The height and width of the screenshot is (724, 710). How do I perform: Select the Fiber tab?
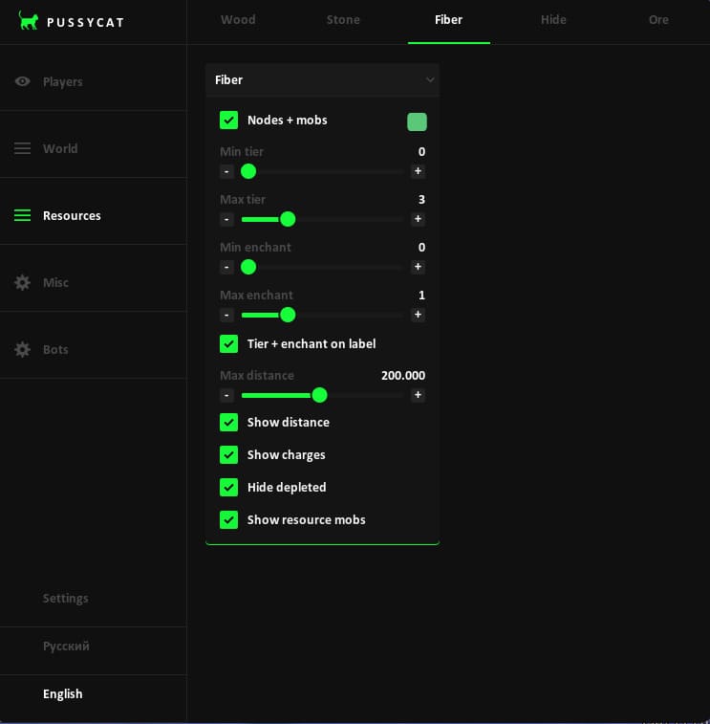pyautogui.click(x=448, y=20)
